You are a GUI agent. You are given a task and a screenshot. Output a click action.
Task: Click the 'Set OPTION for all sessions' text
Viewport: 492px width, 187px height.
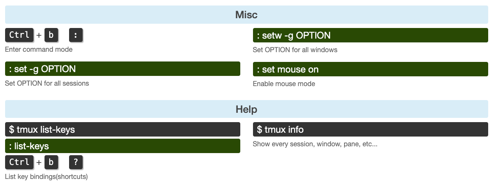(47, 83)
